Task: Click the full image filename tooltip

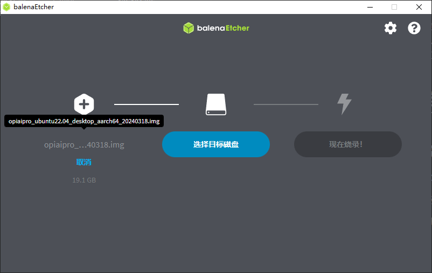Action: coord(84,121)
